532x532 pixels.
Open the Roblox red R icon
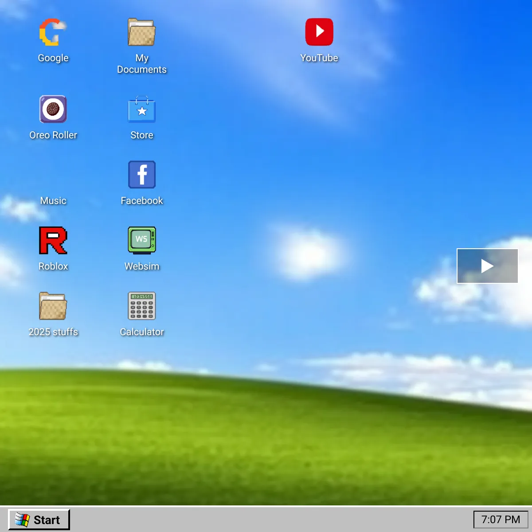point(53,240)
